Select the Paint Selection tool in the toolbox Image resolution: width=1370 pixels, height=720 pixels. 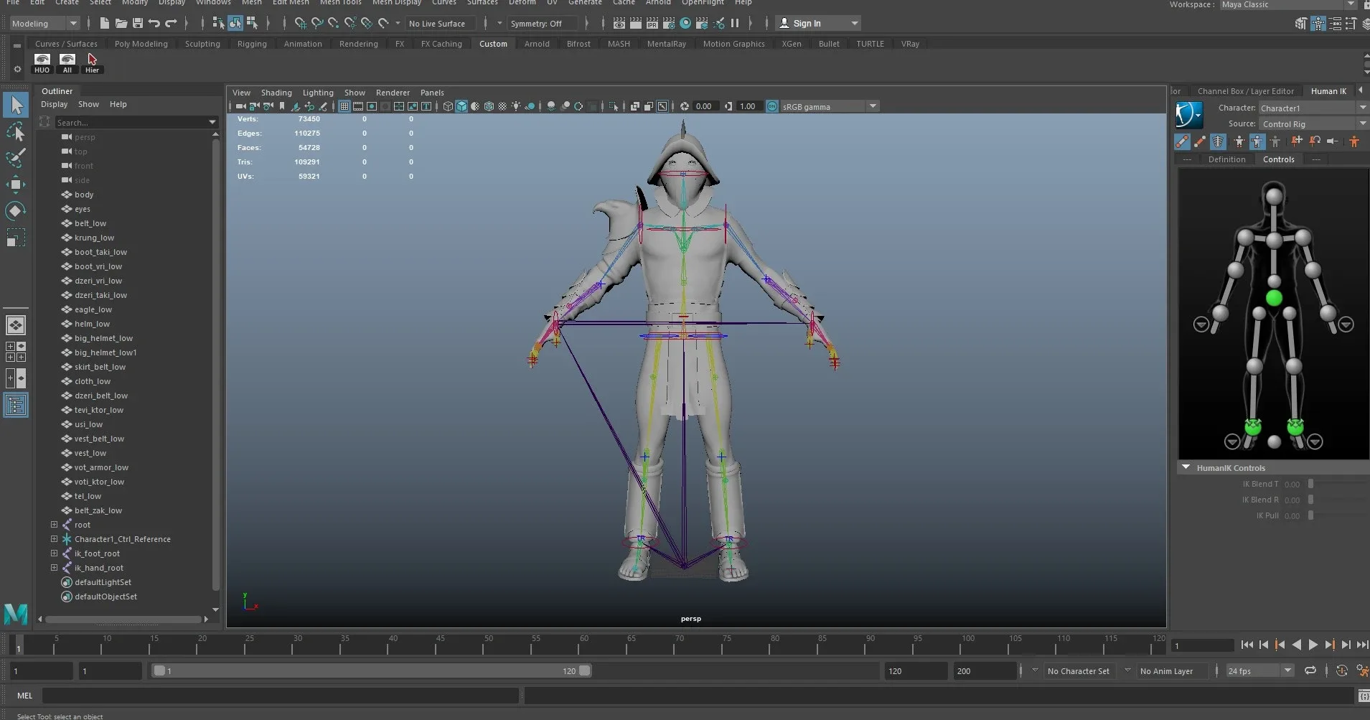click(16, 159)
